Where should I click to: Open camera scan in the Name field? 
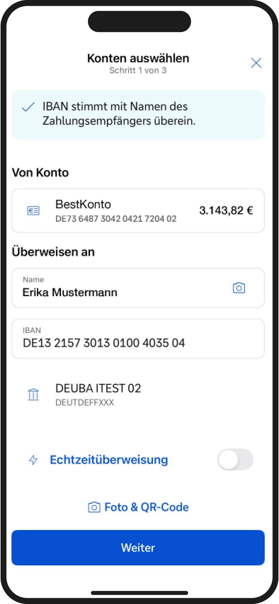coord(239,288)
